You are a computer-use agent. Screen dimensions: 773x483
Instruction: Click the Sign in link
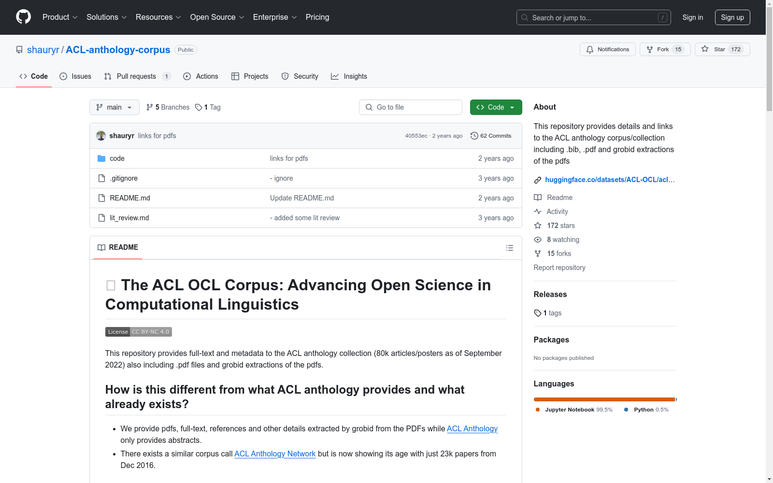(x=693, y=17)
